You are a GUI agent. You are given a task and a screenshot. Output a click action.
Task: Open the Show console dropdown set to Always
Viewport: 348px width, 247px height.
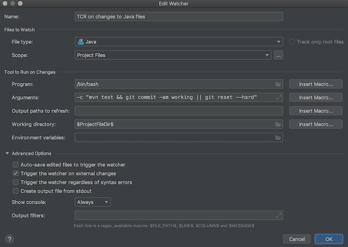(93, 202)
